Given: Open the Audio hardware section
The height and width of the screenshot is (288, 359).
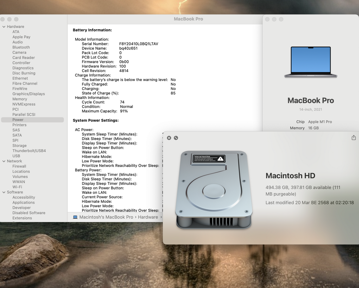Looking at the screenshot, I should coord(17,42).
